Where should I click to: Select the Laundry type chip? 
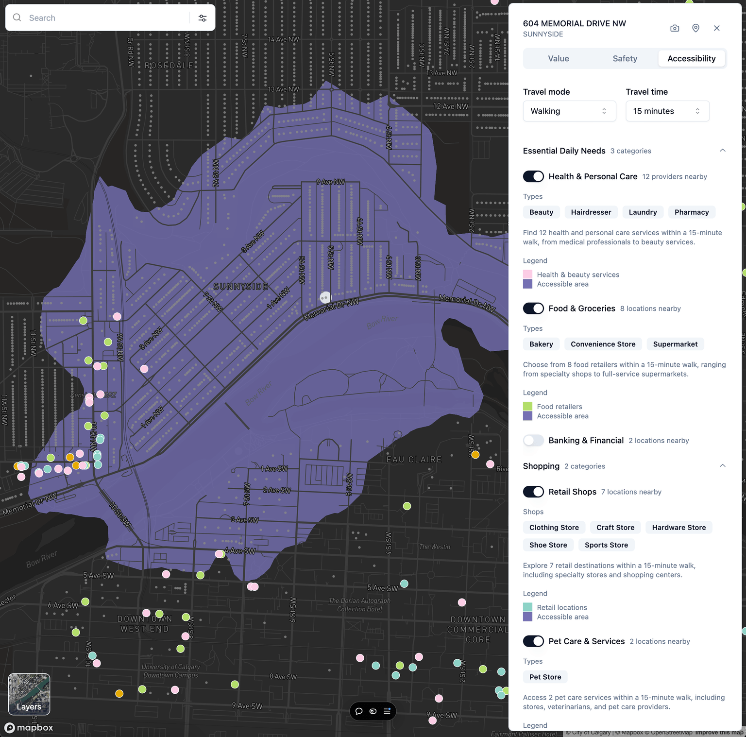pyautogui.click(x=643, y=212)
